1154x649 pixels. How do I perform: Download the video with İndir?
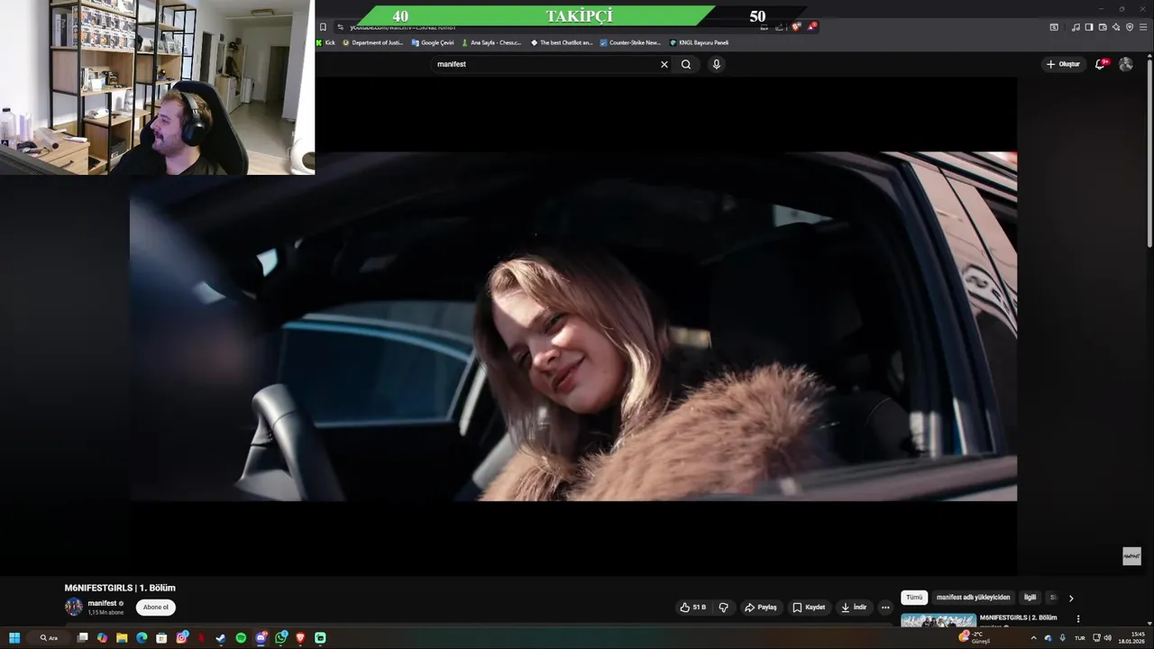(x=853, y=608)
